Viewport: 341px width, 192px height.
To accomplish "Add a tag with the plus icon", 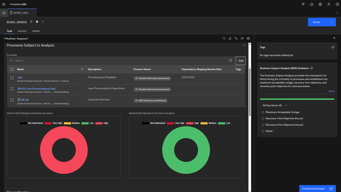I will coord(333,47).
